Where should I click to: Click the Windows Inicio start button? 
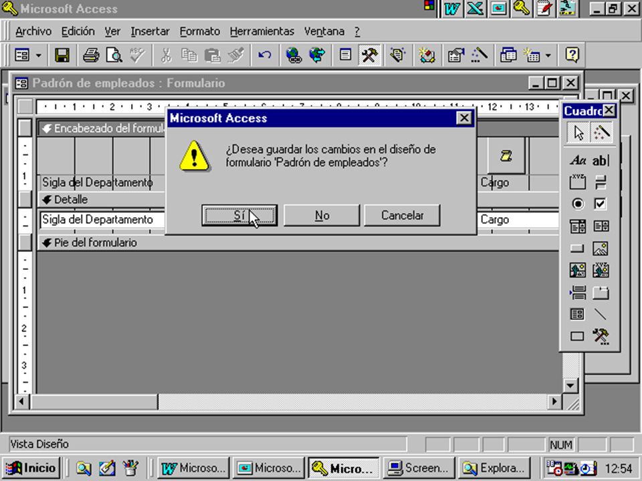pyautogui.click(x=31, y=468)
